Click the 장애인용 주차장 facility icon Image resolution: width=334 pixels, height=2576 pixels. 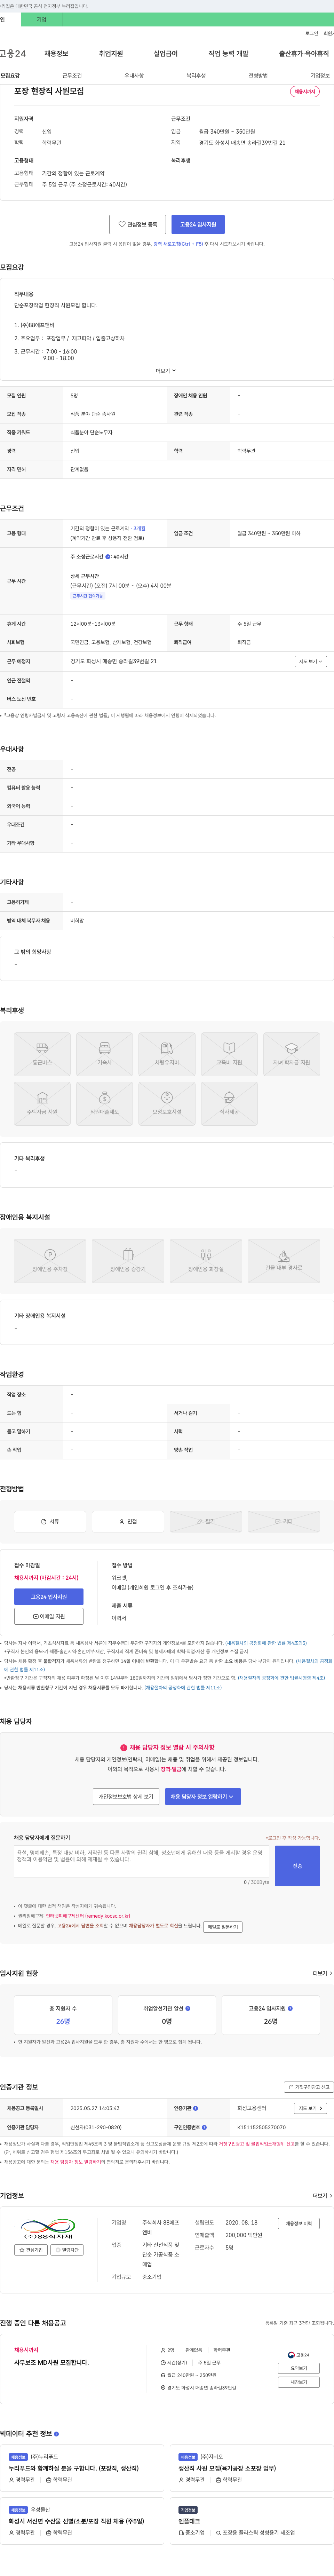coord(50,1254)
